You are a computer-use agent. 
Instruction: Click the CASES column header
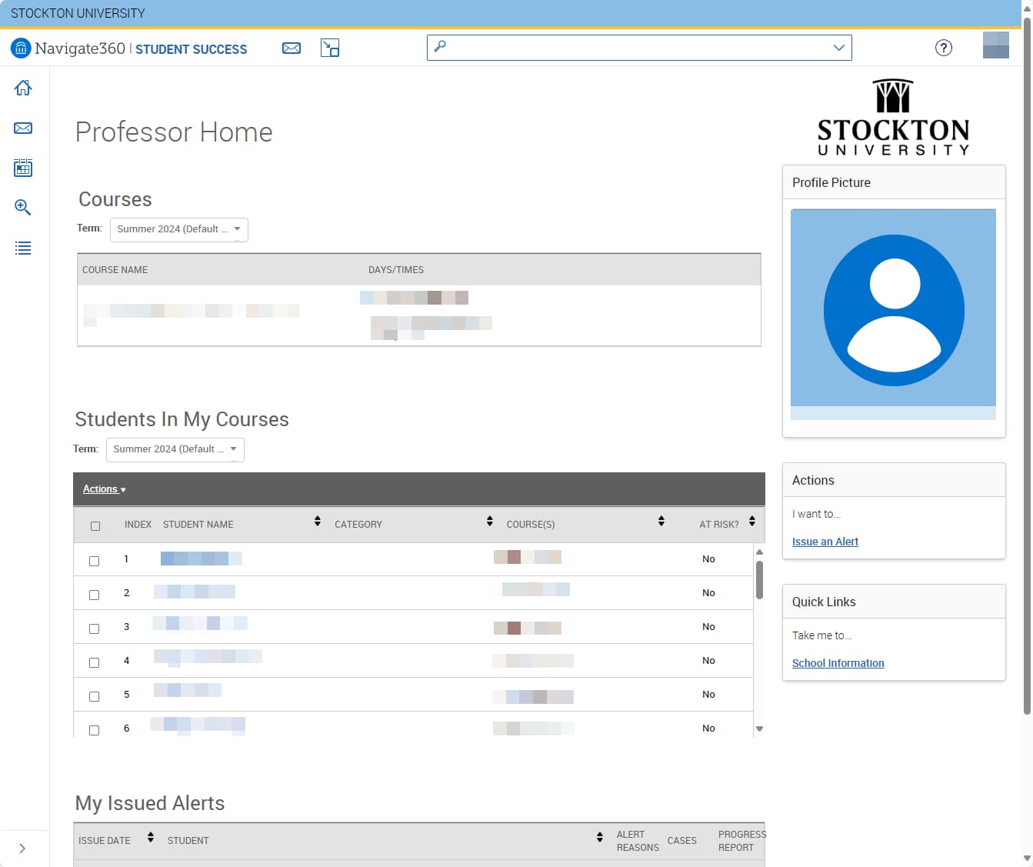(682, 841)
